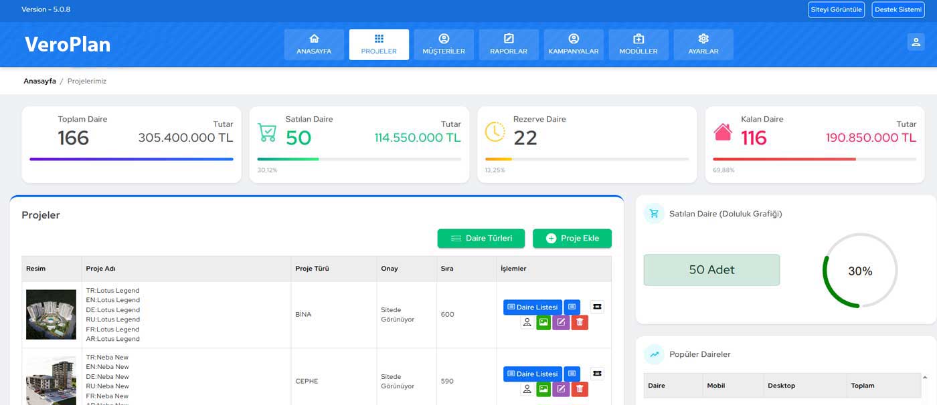Click the Proje Ekle button
937x405 pixels.
tap(572, 239)
